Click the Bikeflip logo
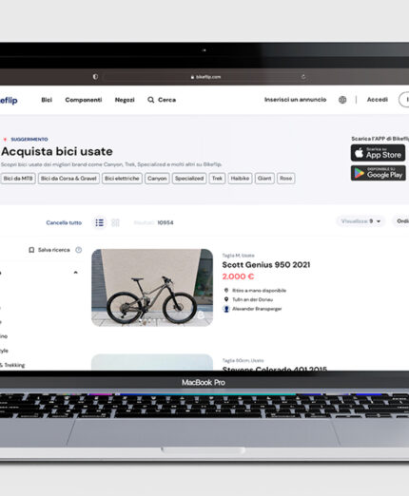Image resolution: width=409 pixels, height=496 pixels. click(x=9, y=101)
